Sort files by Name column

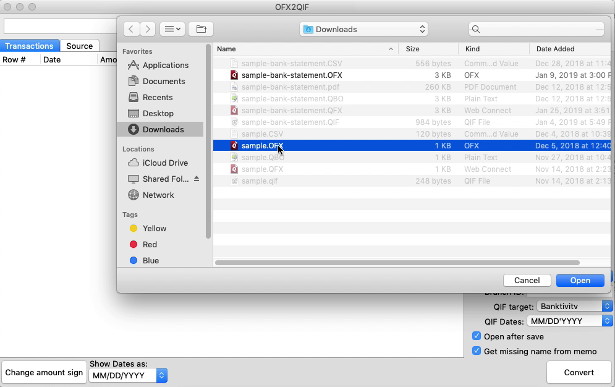[305, 49]
